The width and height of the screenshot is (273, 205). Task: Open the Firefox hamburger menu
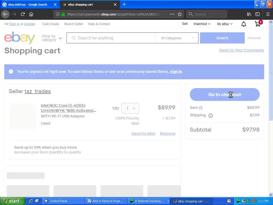click(268, 14)
